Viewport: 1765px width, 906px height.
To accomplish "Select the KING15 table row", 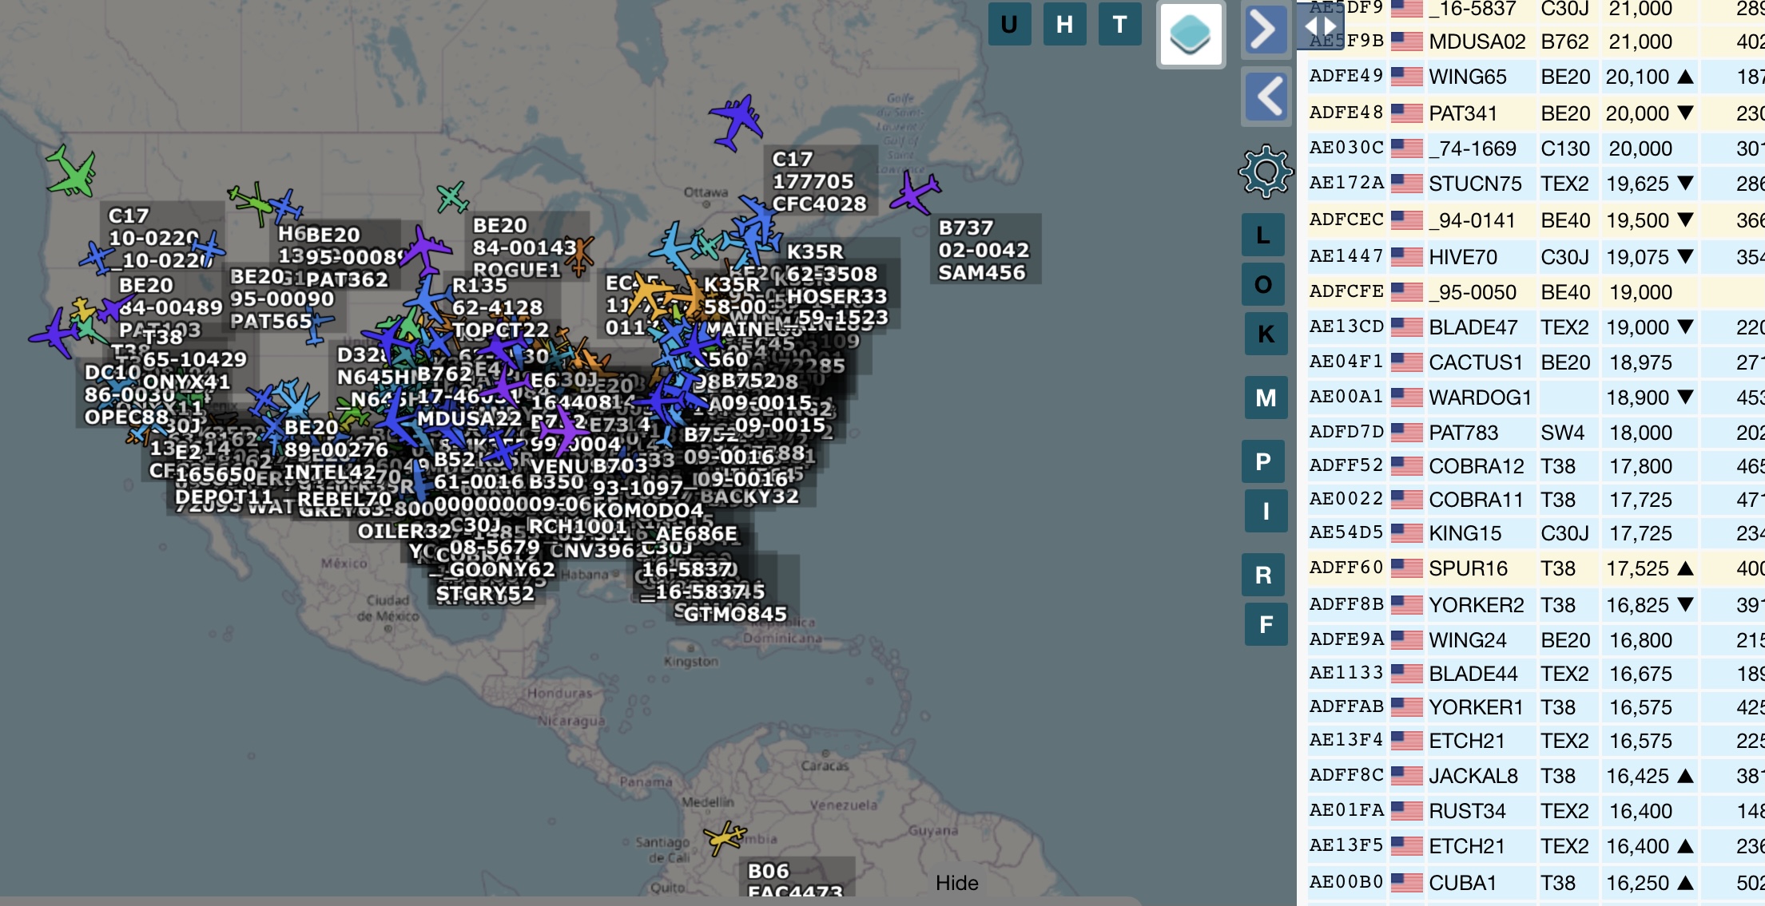I will pyautogui.click(x=1536, y=533).
